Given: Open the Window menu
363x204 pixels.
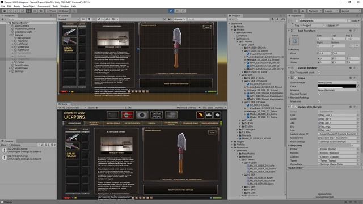Looking at the screenshot, I should pyautogui.click(x=64, y=6).
